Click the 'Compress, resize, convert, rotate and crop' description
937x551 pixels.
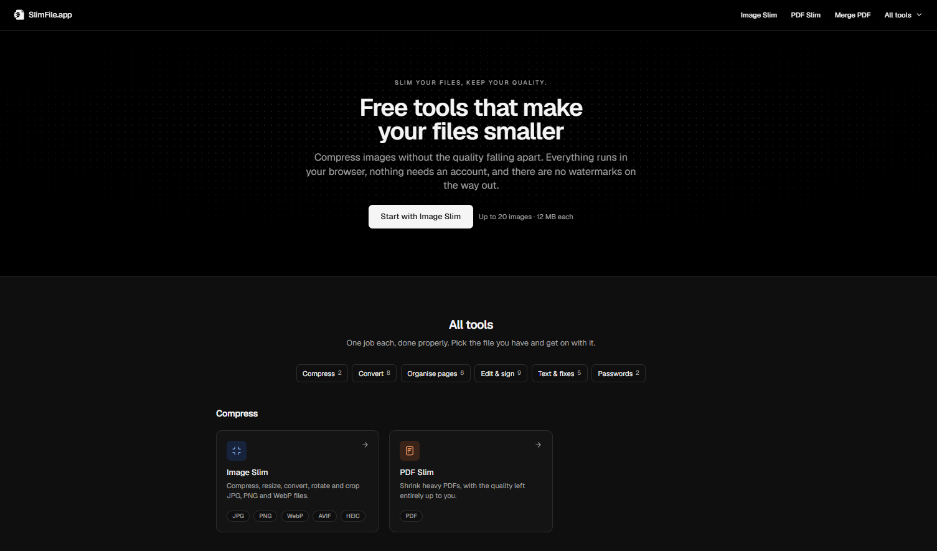293,491
